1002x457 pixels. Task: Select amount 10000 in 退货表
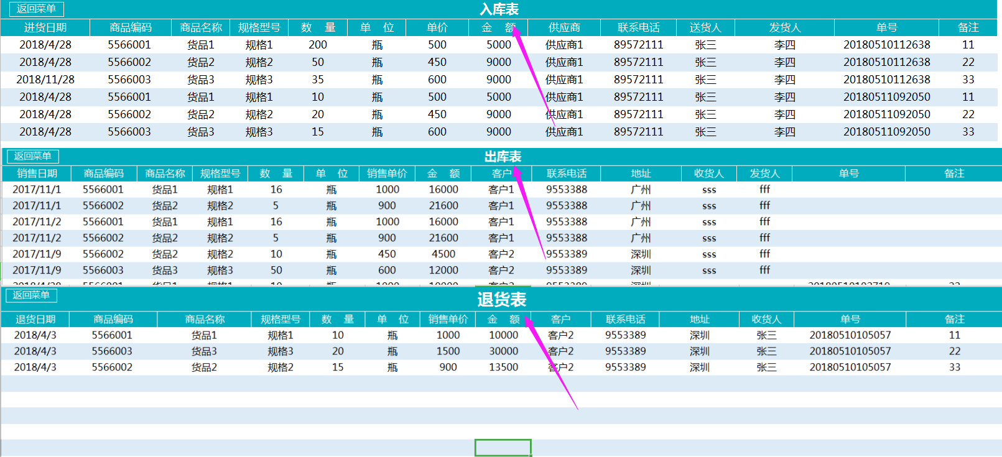pyautogui.click(x=503, y=335)
